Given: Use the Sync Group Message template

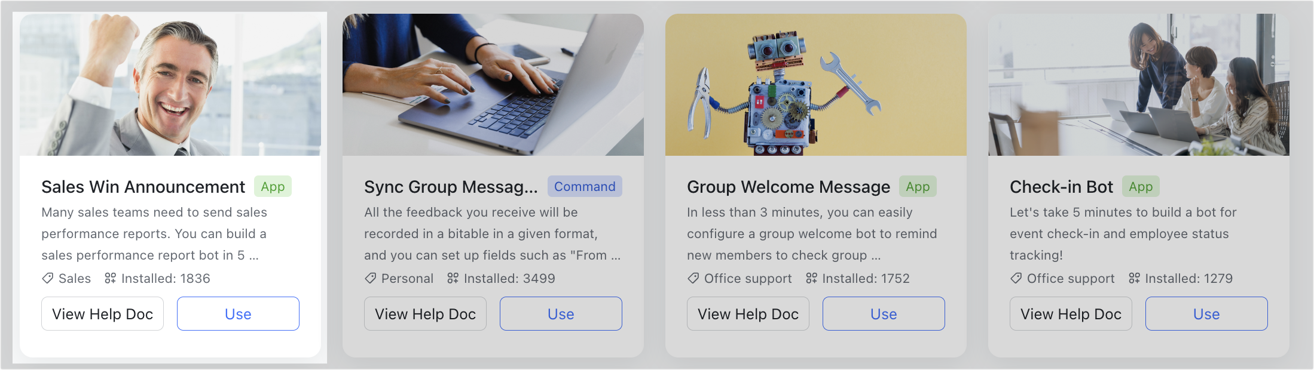Looking at the screenshot, I should 561,314.
